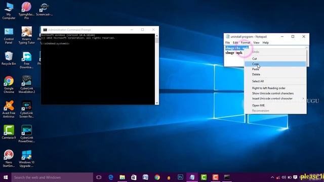Open TypingMaster Pro desktop icon

click(26, 11)
